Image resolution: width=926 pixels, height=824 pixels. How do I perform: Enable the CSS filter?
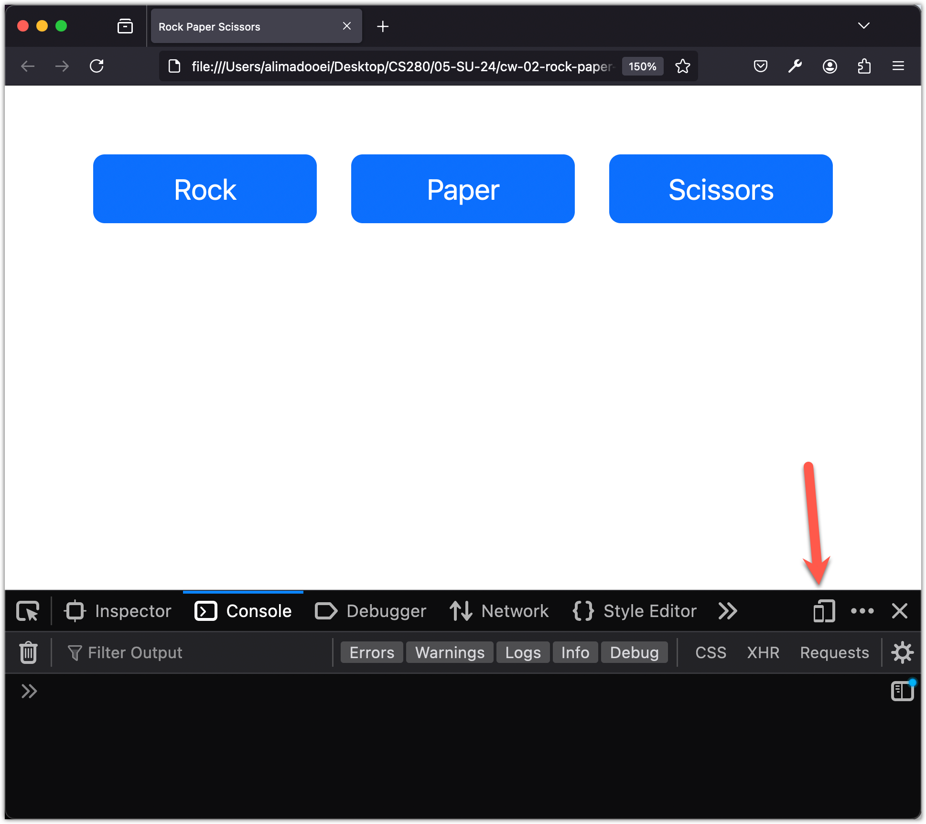[x=711, y=652]
